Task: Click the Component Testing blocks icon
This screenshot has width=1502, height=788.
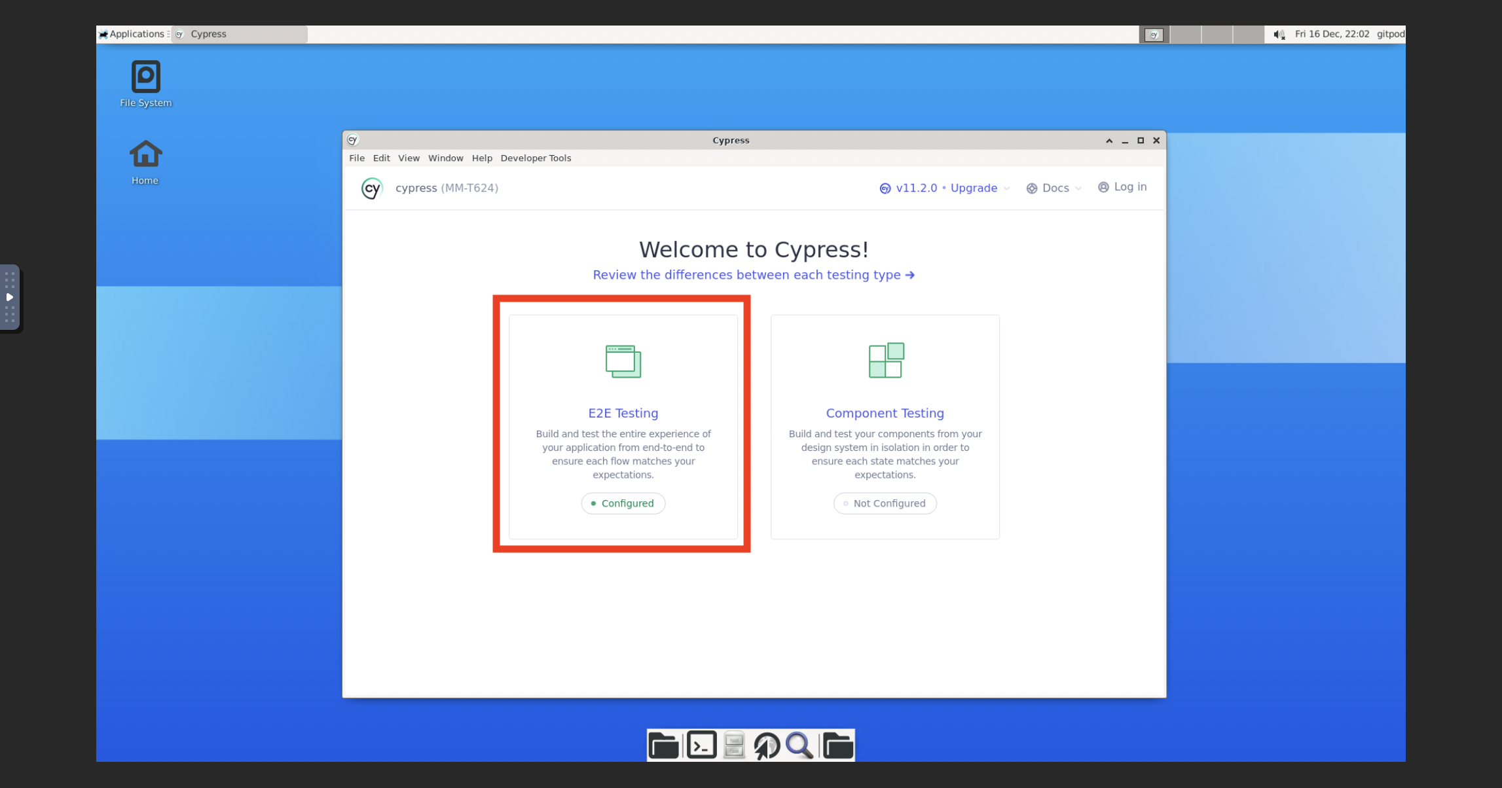Action: (x=885, y=361)
